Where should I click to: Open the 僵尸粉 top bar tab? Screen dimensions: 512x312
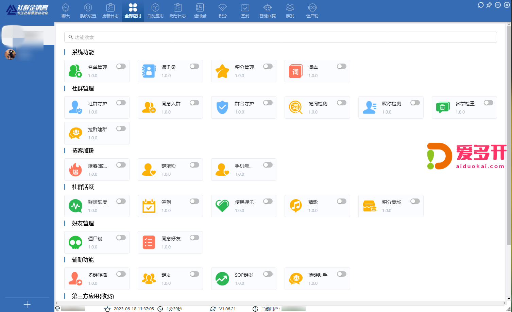click(312, 11)
